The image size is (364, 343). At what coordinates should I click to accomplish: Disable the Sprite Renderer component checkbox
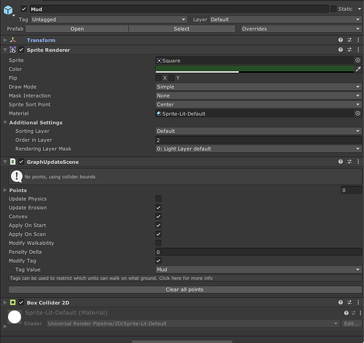pyautogui.click(x=21, y=50)
